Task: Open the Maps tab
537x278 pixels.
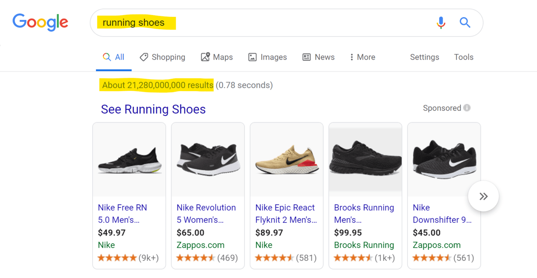Action: [x=217, y=57]
